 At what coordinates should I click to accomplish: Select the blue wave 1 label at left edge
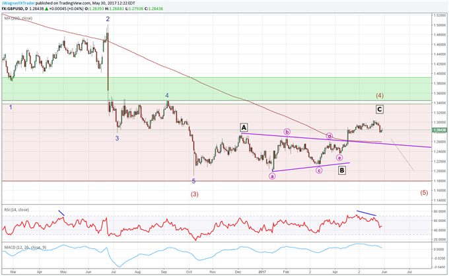pos(11,108)
